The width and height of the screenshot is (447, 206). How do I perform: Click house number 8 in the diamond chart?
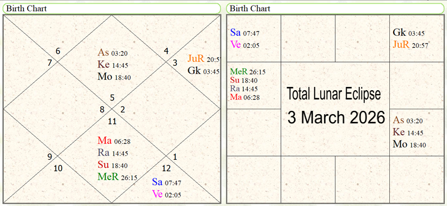tap(102, 110)
